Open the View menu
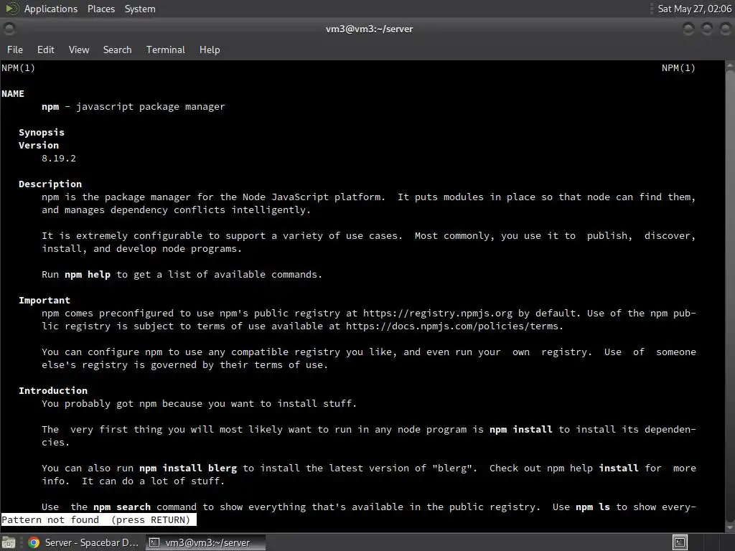The width and height of the screenshot is (735, 551). 79,50
